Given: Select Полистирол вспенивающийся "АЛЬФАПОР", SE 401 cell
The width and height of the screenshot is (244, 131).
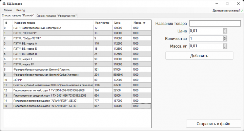Looking at the screenshot, I should (53, 106).
